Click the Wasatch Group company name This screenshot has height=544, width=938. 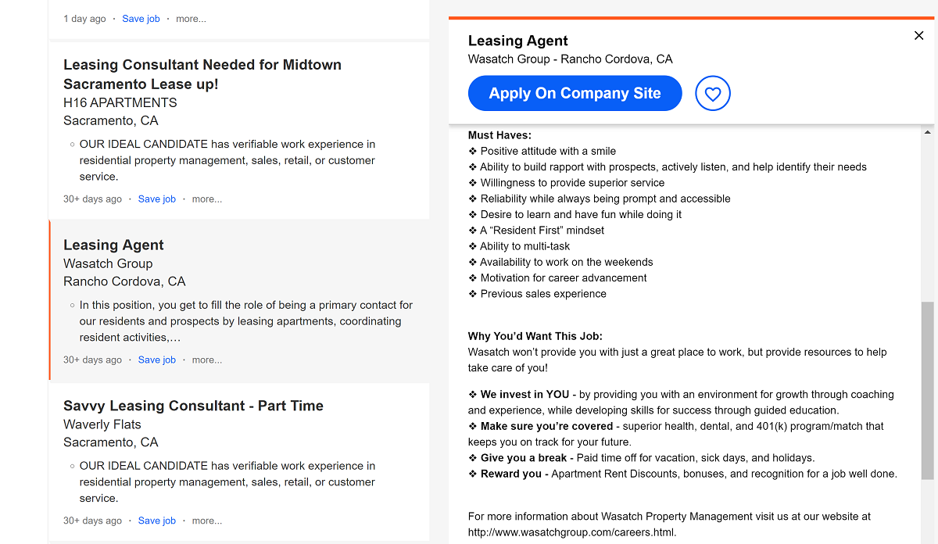click(x=107, y=263)
